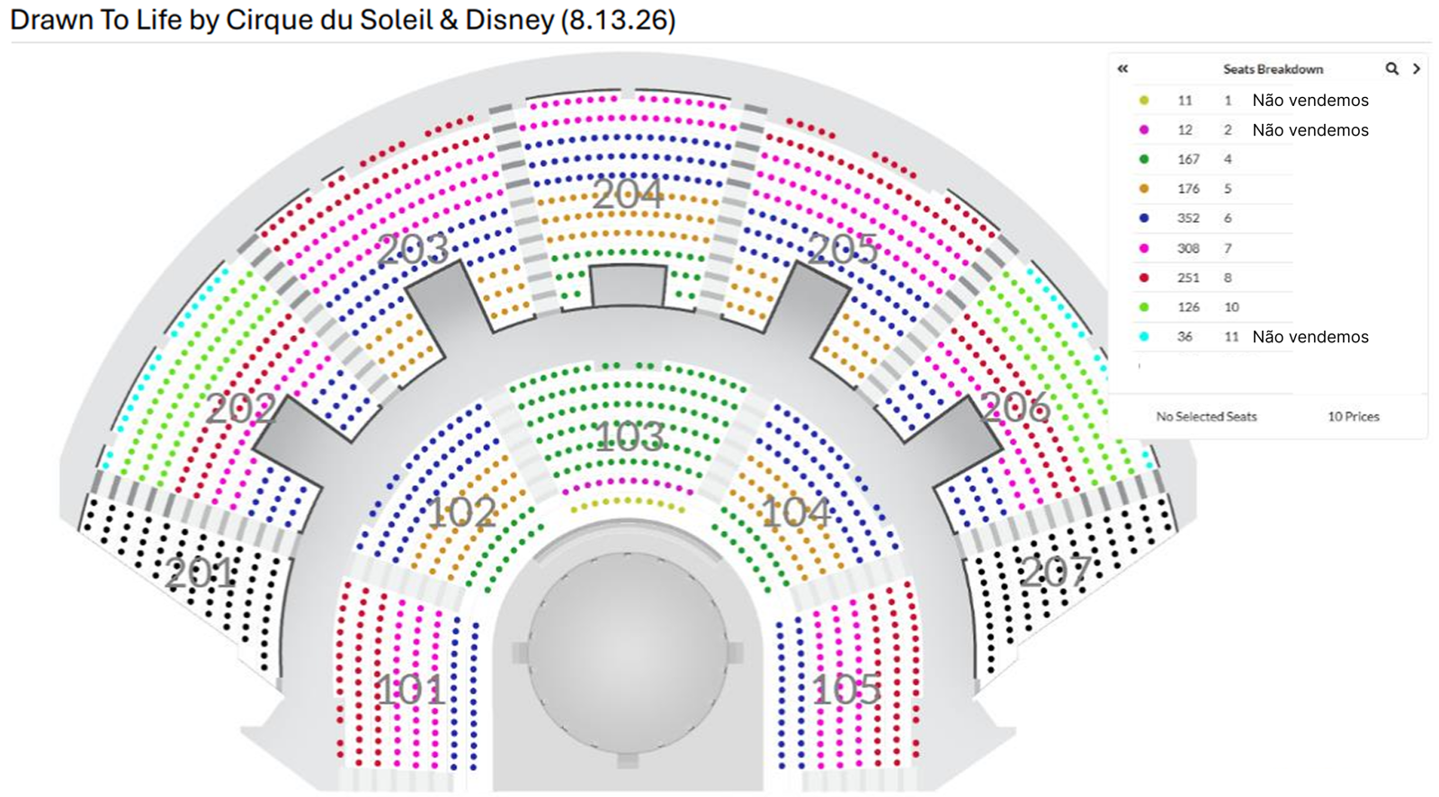This screenshot has height=797, width=1439.
Task: Open the 10 Prices tab
Action: [x=1353, y=417]
